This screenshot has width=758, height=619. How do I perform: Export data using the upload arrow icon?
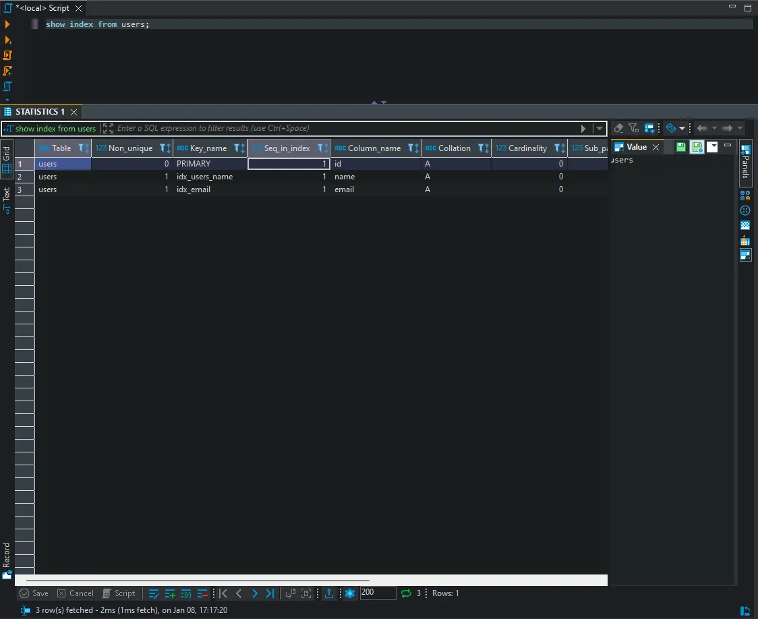[x=329, y=593]
